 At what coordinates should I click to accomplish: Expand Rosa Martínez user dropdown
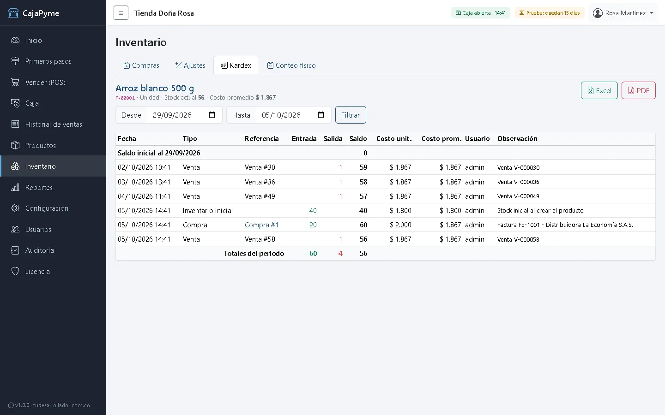[x=623, y=13]
